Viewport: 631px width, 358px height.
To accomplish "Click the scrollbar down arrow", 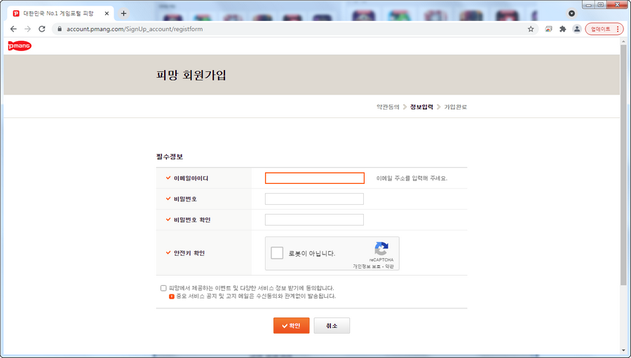I will 623,350.
